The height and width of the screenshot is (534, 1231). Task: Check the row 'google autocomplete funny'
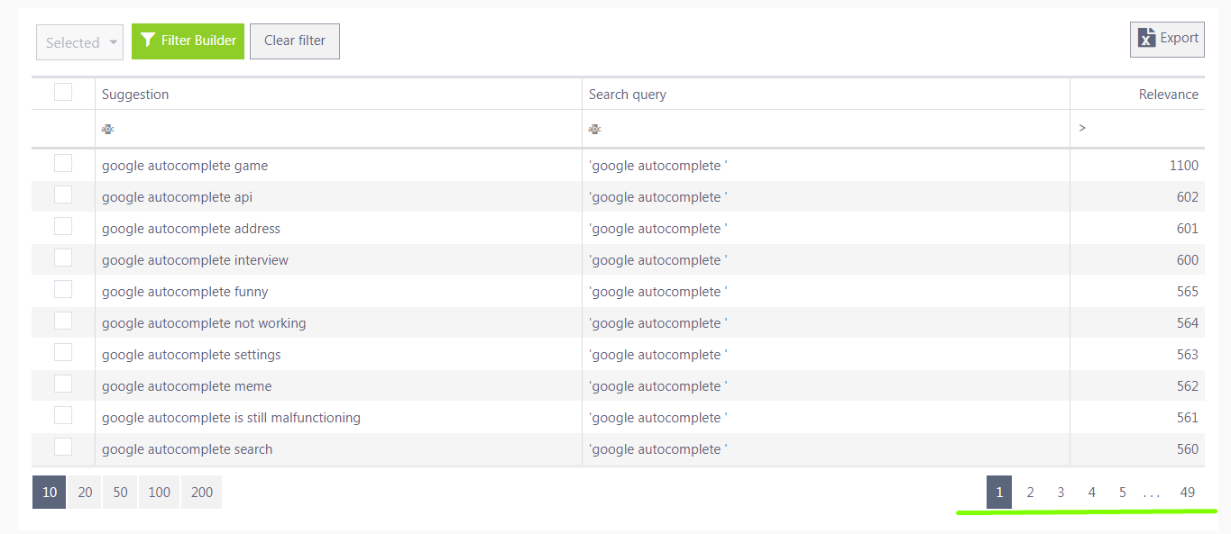[x=63, y=289]
